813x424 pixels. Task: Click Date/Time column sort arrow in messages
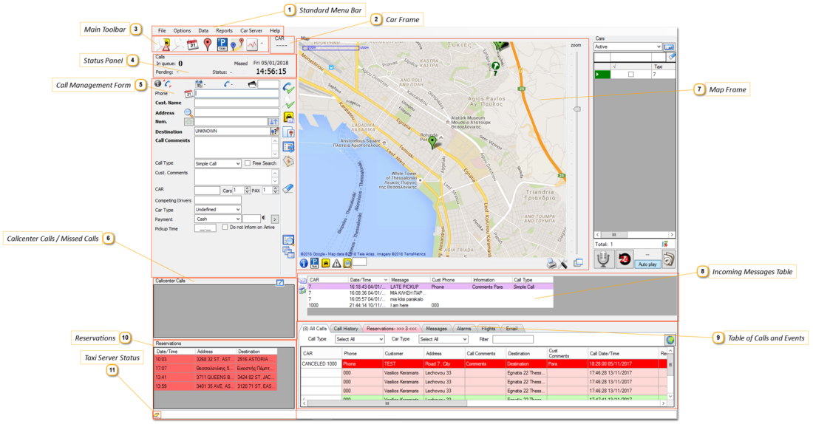[x=385, y=280]
